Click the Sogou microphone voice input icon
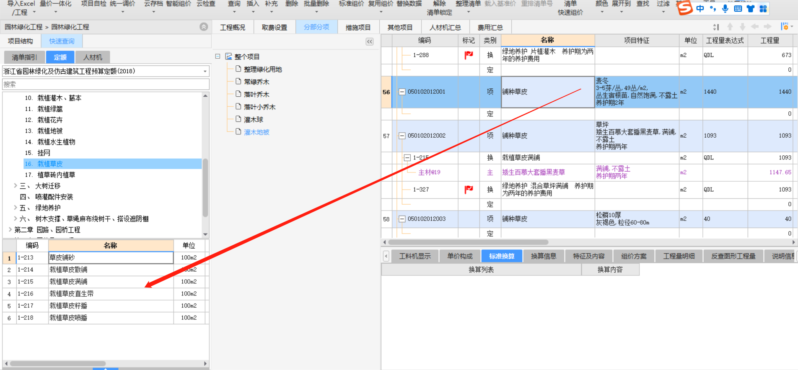798x370 pixels. coord(725,8)
